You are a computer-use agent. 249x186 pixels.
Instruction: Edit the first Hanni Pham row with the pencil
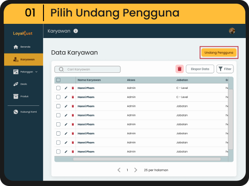coord(66,88)
